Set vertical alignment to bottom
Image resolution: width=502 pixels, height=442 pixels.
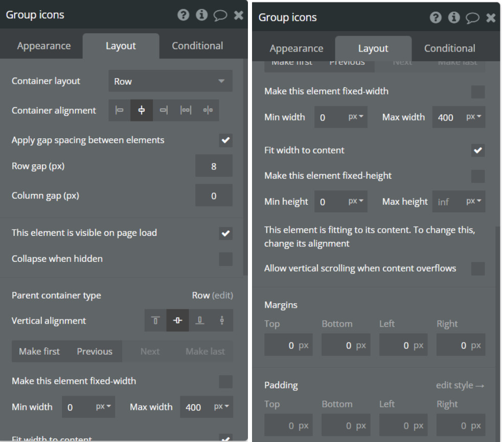point(200,321)
